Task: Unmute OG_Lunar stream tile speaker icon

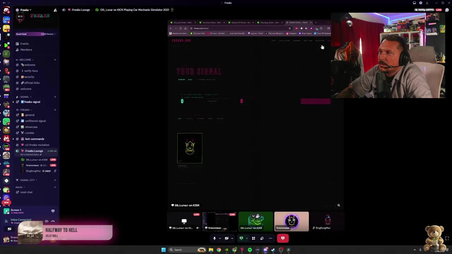Action: [198, 228]
